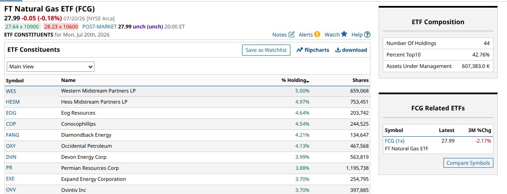Screen dimensions: 507x194
Task: Open Notes link
Action: 279,35
